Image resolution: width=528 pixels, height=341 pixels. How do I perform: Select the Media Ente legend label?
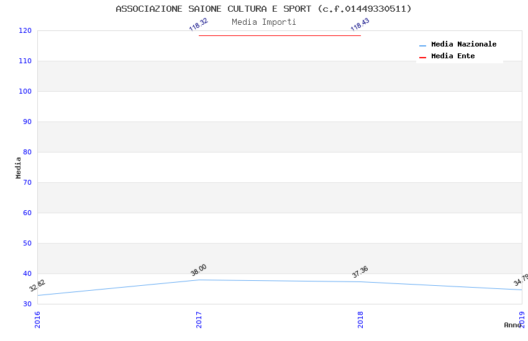(453, 56)
